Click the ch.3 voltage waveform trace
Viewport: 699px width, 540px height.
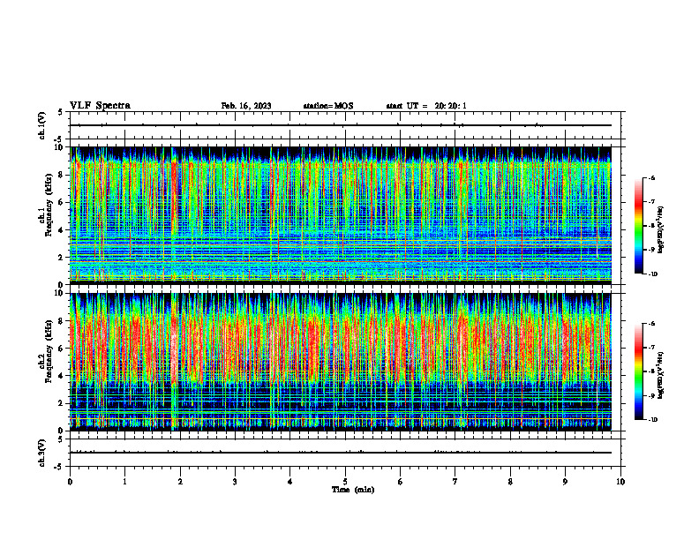340,453
